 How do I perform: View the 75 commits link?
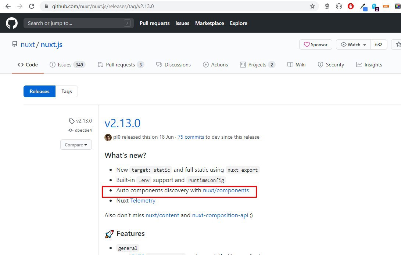pos(191,137)
